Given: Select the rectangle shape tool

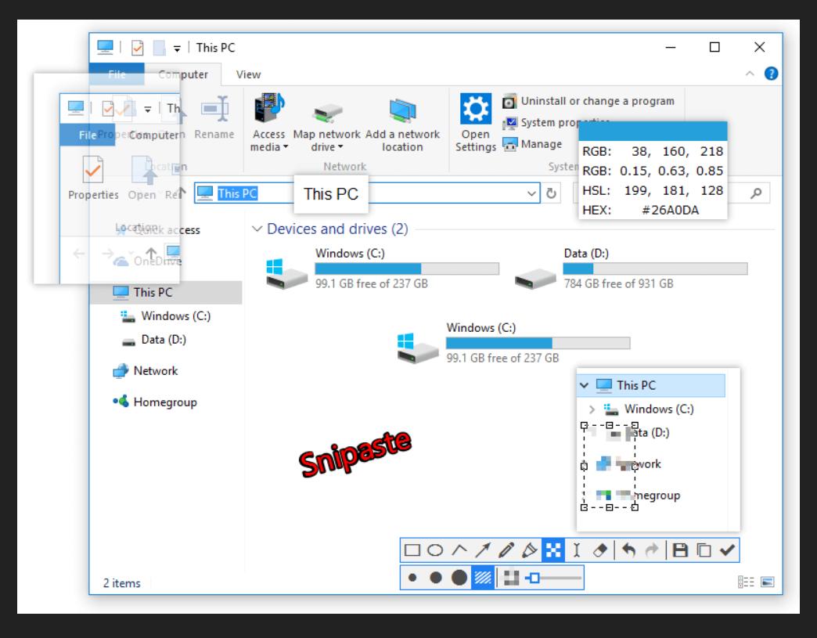Looking at the screenshot, I should tap(412, 551).
